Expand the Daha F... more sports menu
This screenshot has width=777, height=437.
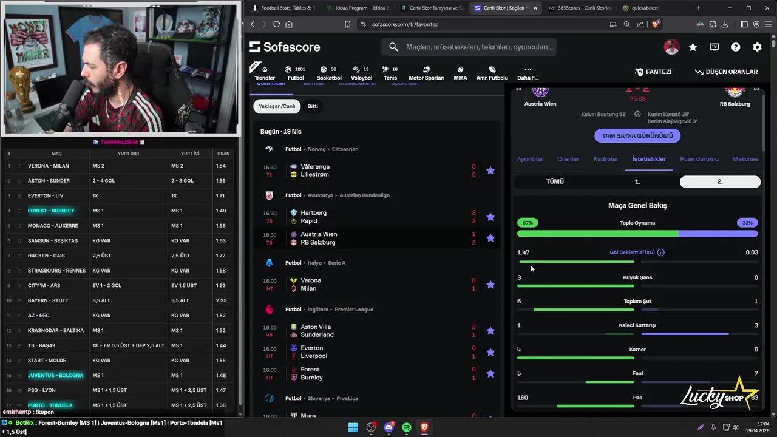point(528,73)
